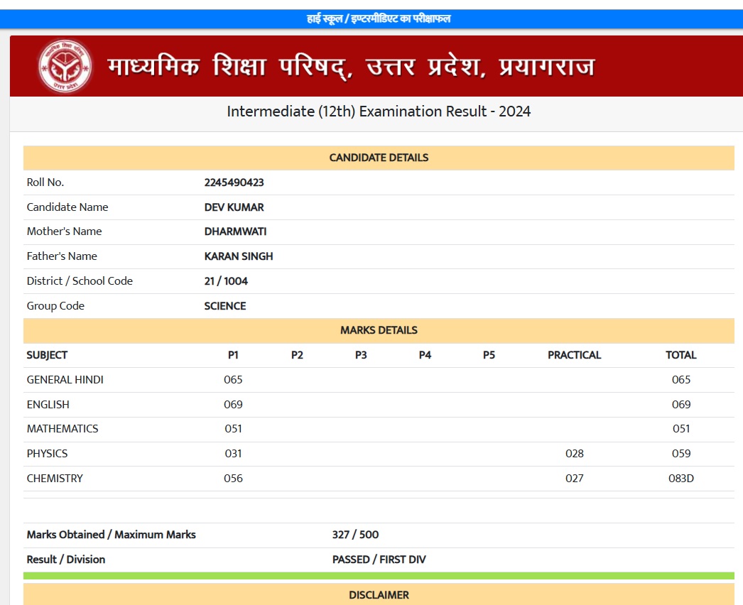Select Physics P1 marks 031

(x=233, y=454)
